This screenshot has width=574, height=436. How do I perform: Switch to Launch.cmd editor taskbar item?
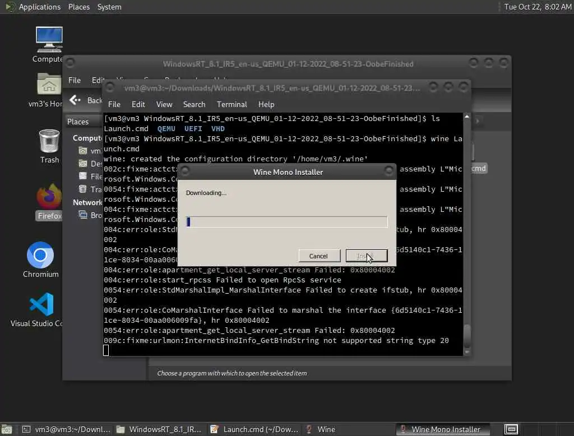[254, 429]
